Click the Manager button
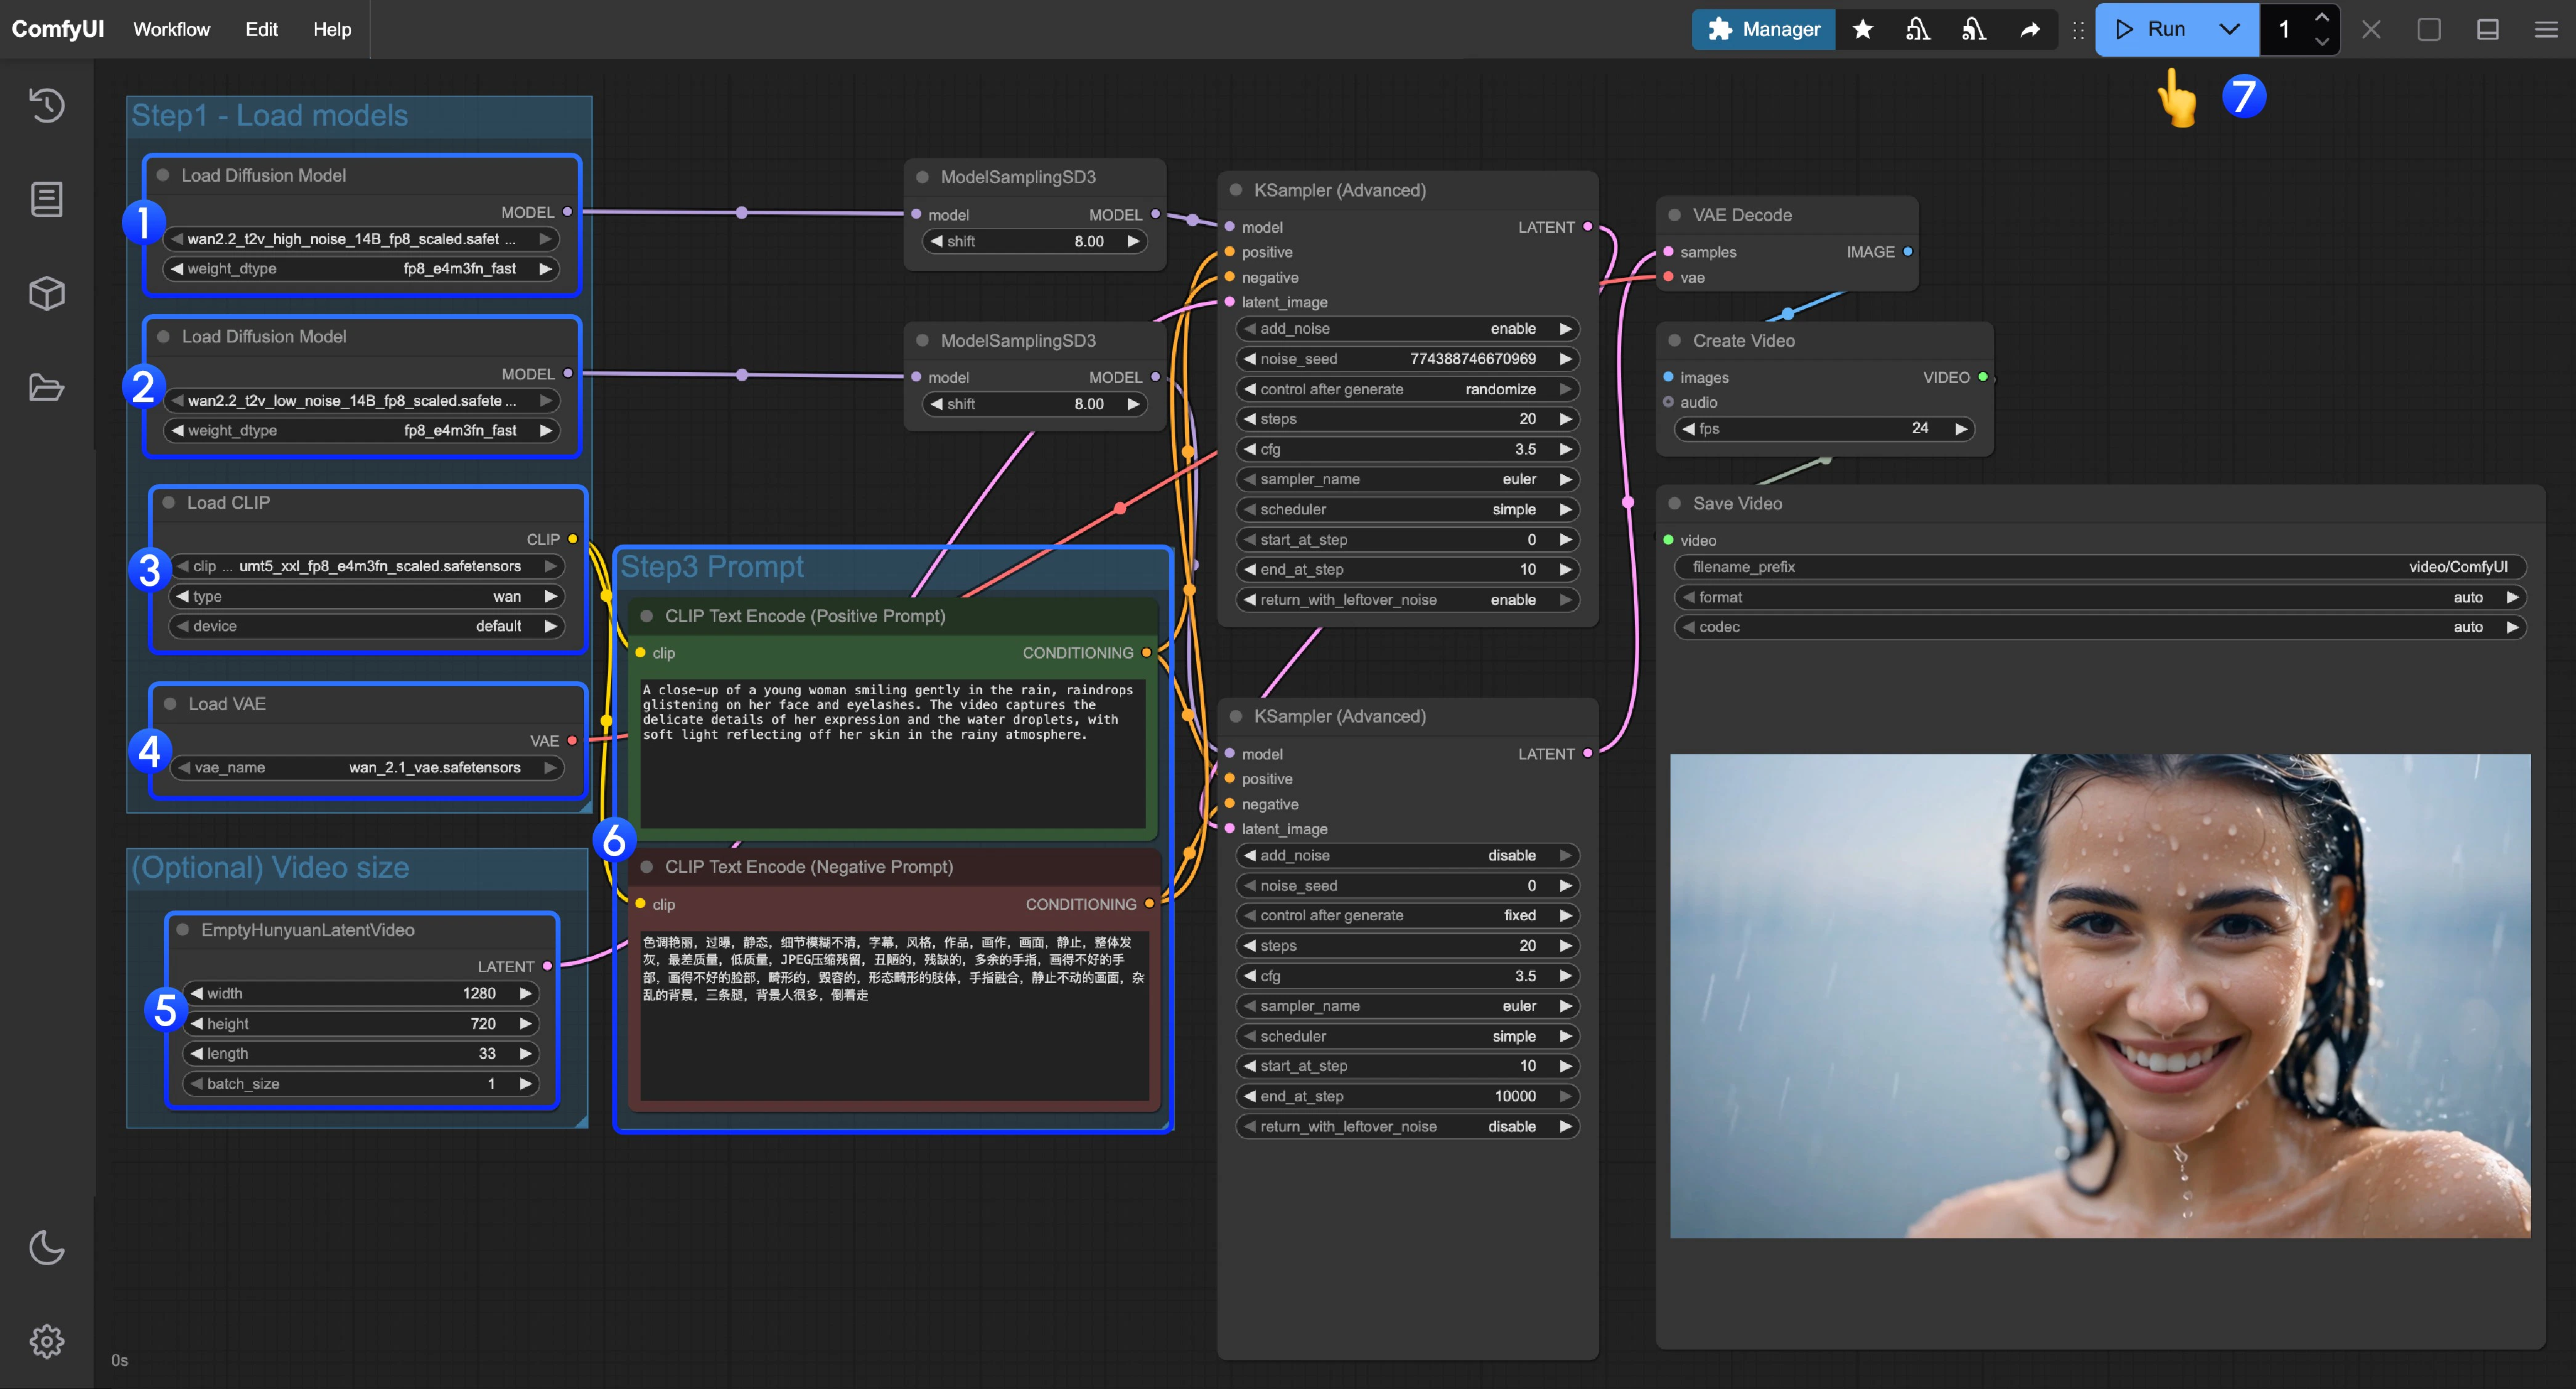This screenshot has height=1389, width=2576. tap(1763, 29)
